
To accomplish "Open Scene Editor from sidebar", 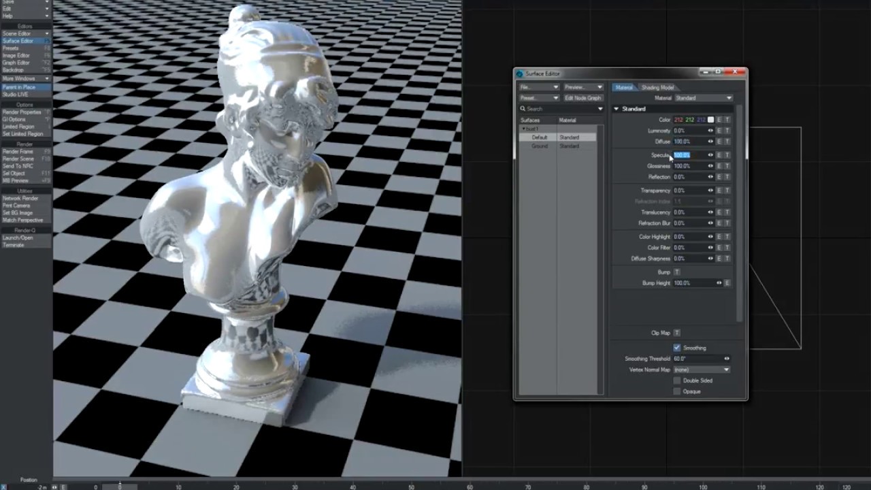I will tap(27, 33).
